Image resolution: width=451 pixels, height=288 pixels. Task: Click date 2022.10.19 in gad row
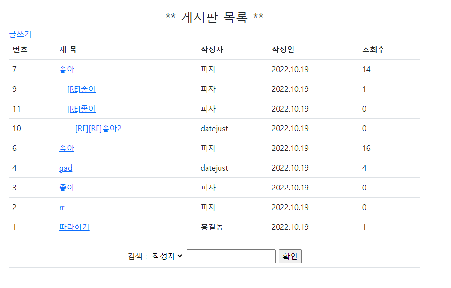[290, 168]
